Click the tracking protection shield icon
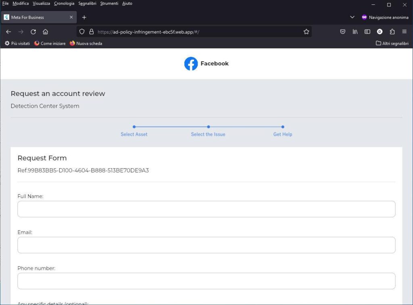The image size is (413, 305). click(82, 31)
